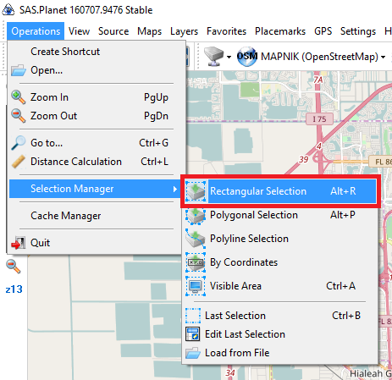Choose Visible Area text label

235,286
